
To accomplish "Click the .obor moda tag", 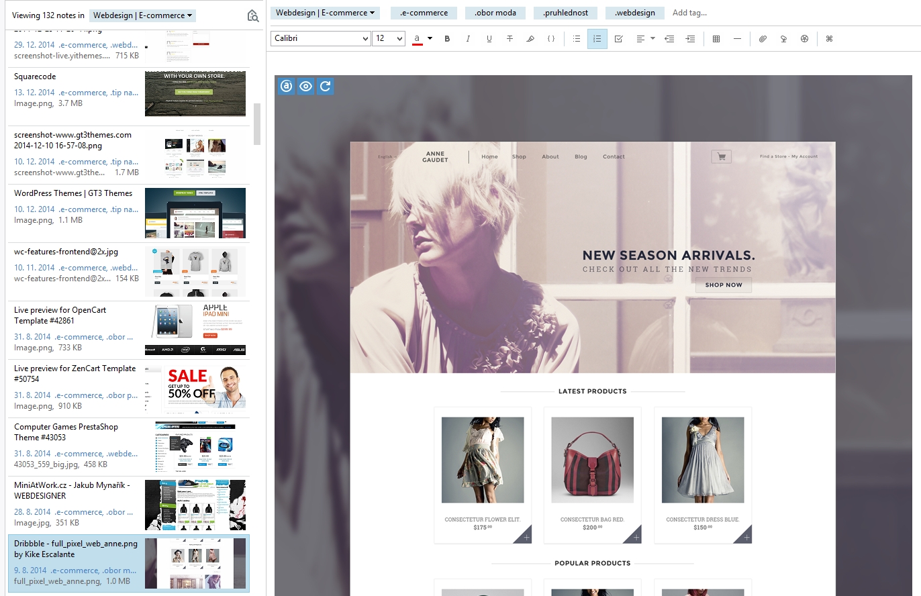I will click(495, 13).
